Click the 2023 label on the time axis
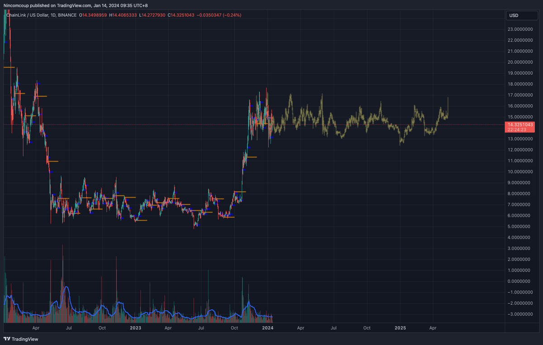Viewport: 543px width, 345px height. click(135, 327)
